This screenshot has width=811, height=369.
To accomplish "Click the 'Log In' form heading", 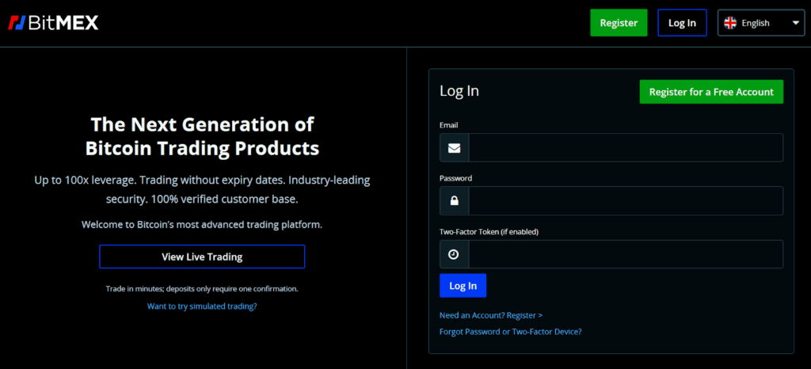I will pyautogui.click(x=459, y=91).
